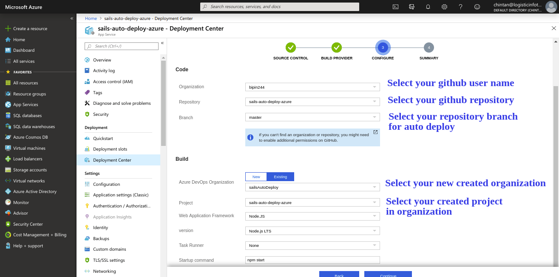The width and height of the screenshot is (559, 277).
Task: Open Overview in resource menu
Action: click(102, 60)
